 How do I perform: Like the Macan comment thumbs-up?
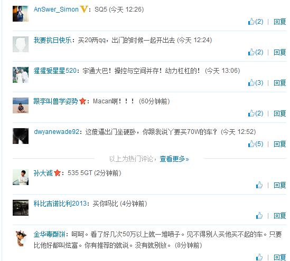click(x=256, y=113)
